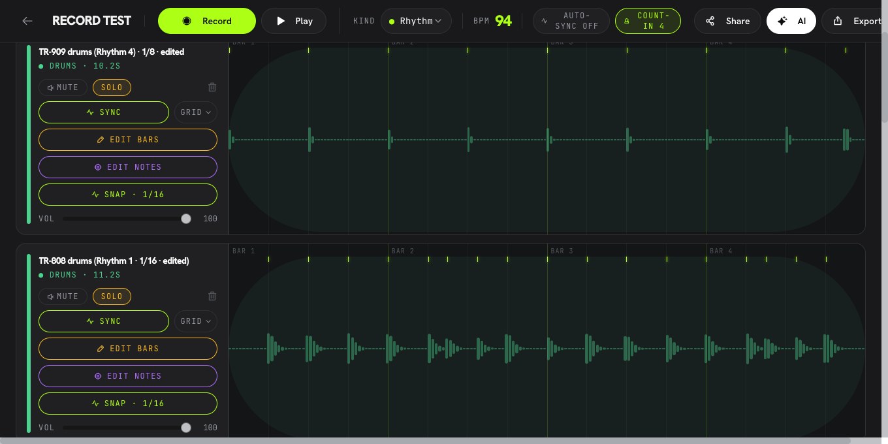This screenshot has height=444, width=888.
Task: Mute the TR-909 drums track
Action: click(x=63, y=87)
